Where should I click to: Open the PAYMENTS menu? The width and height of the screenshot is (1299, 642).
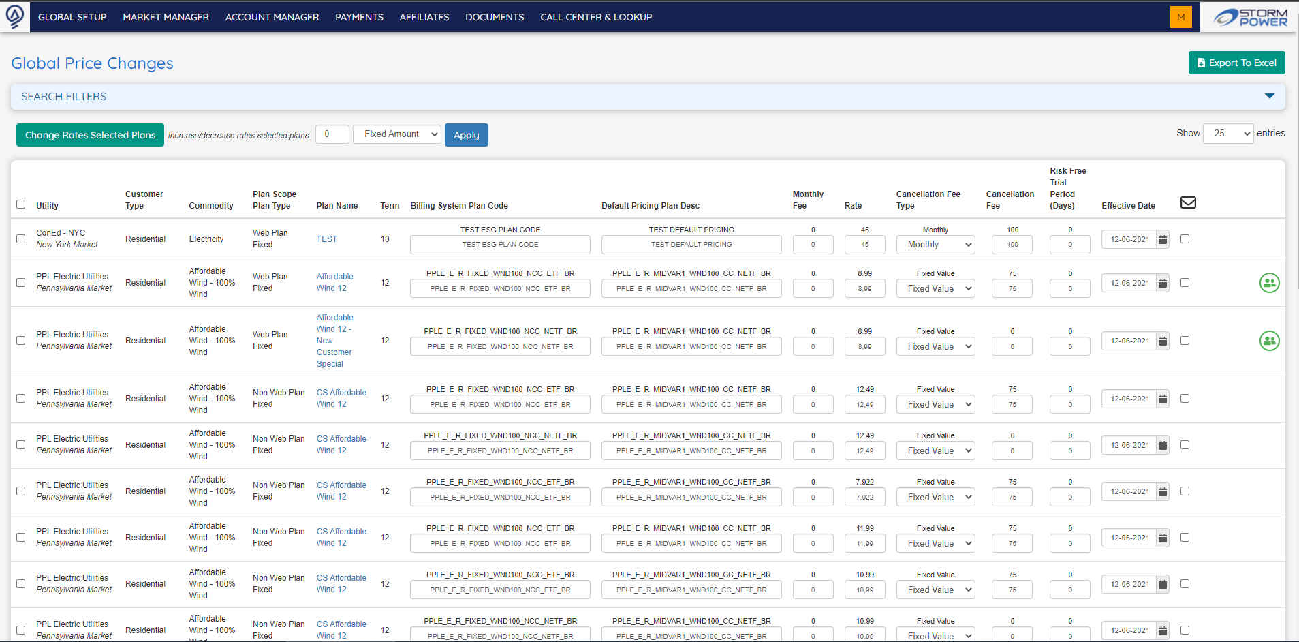(359, 17)
